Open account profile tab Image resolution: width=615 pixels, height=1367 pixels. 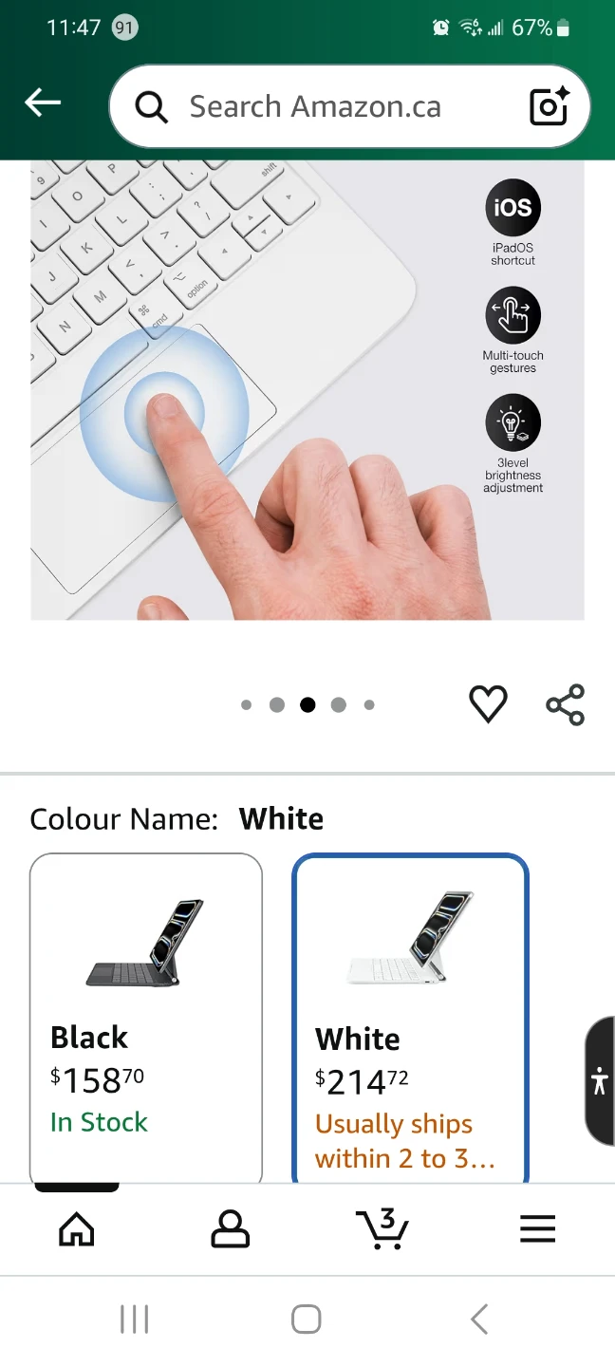point(230,1229)
